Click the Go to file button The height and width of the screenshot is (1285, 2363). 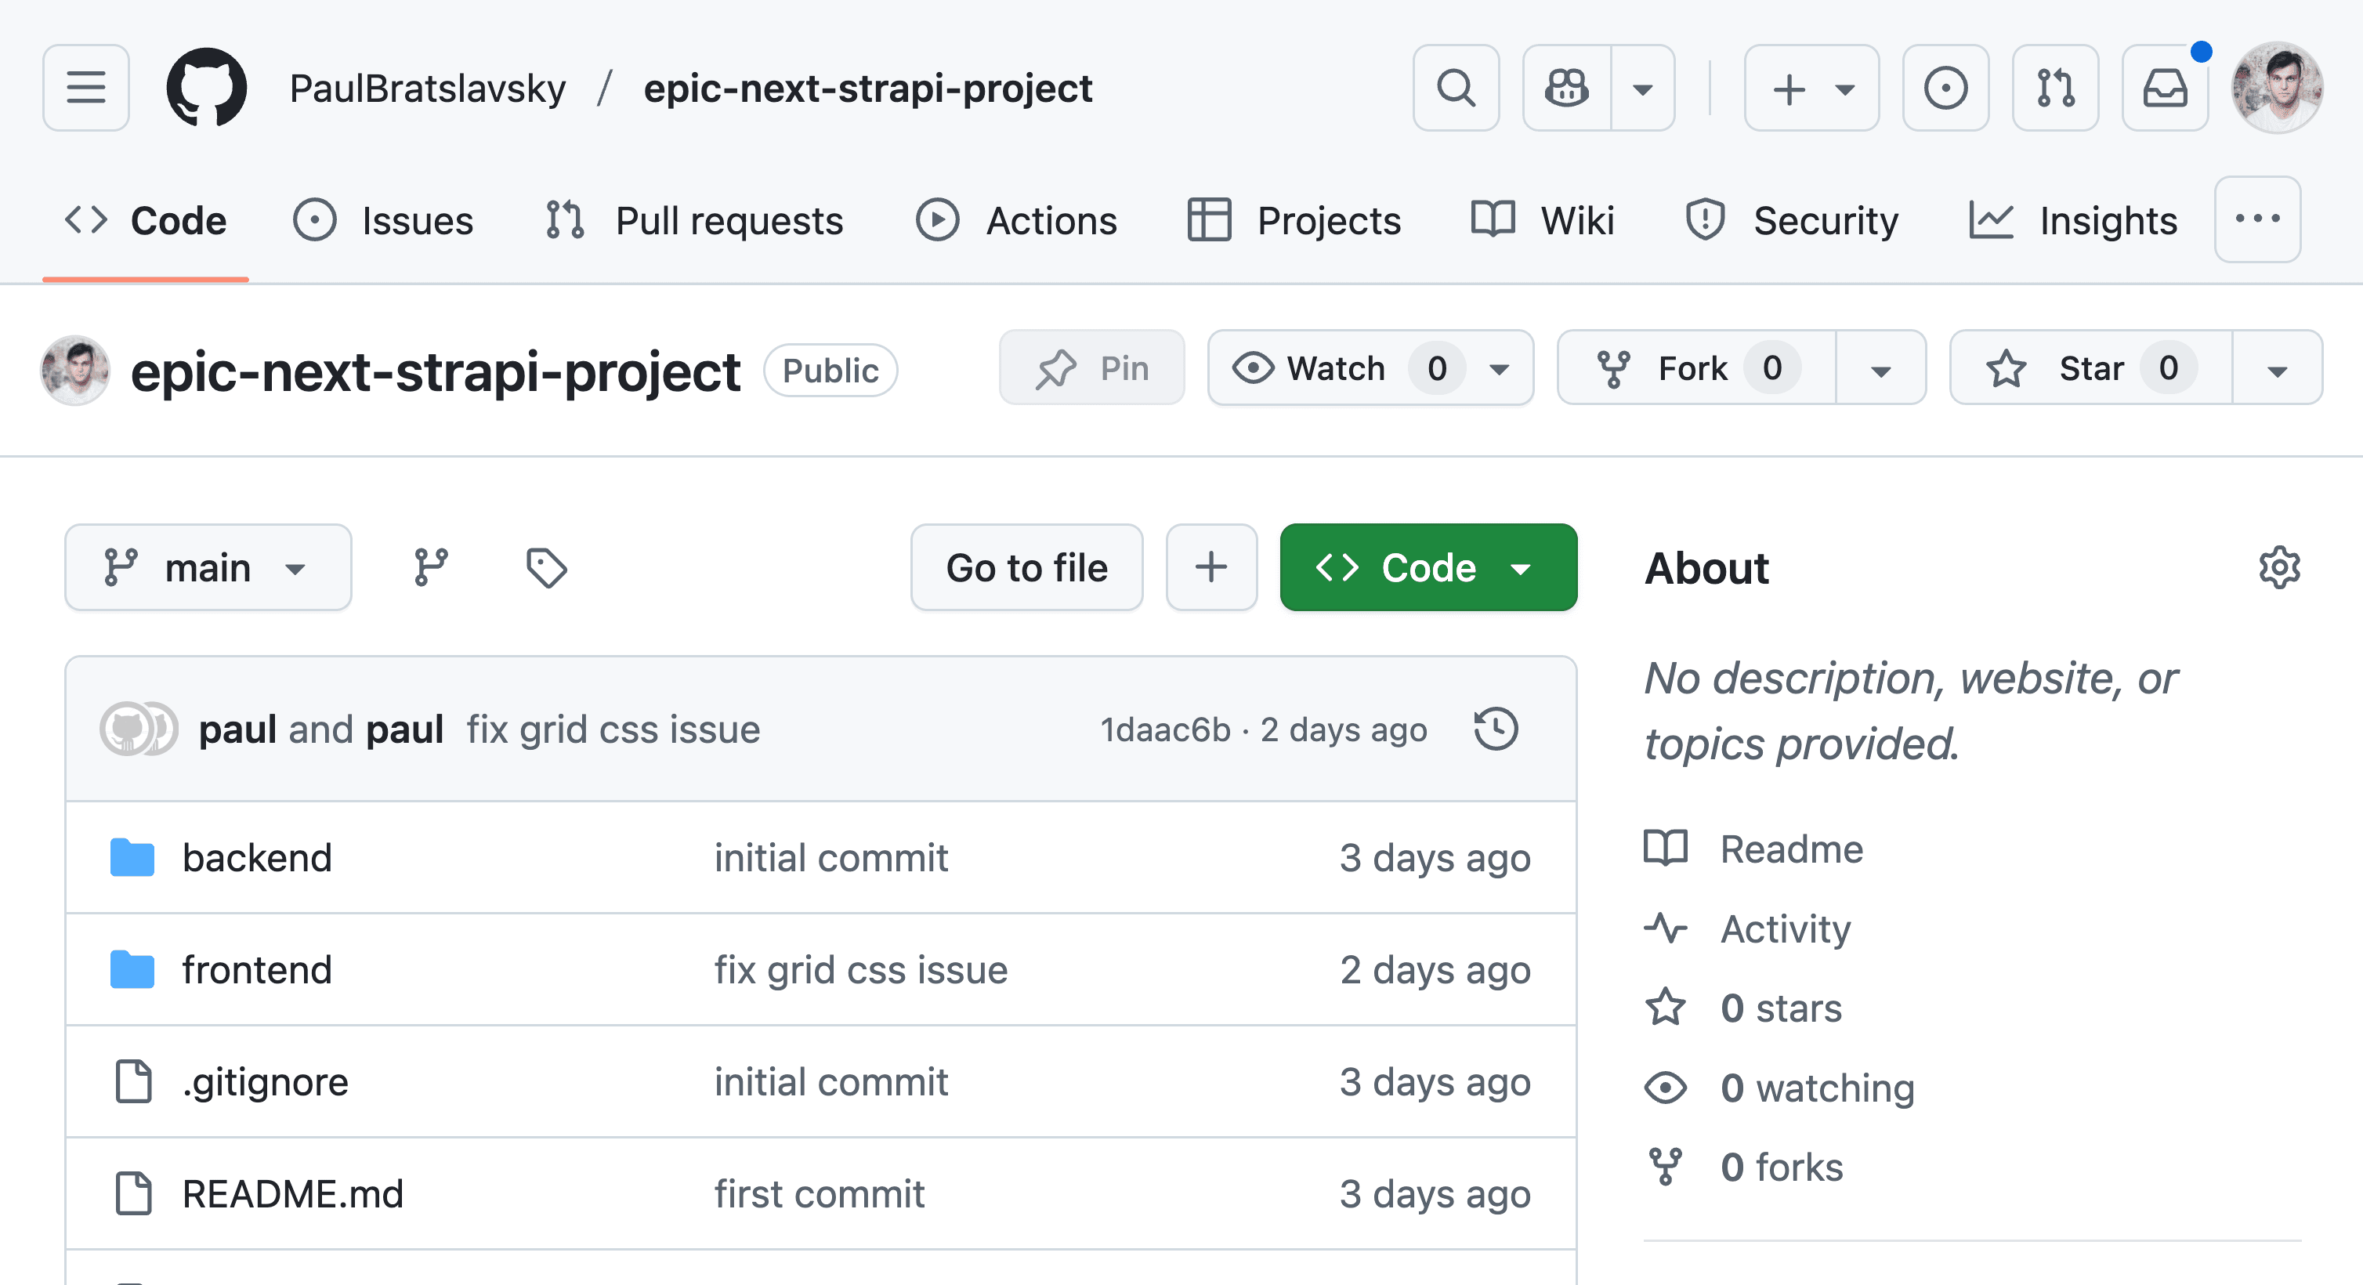pos(1026,568)
